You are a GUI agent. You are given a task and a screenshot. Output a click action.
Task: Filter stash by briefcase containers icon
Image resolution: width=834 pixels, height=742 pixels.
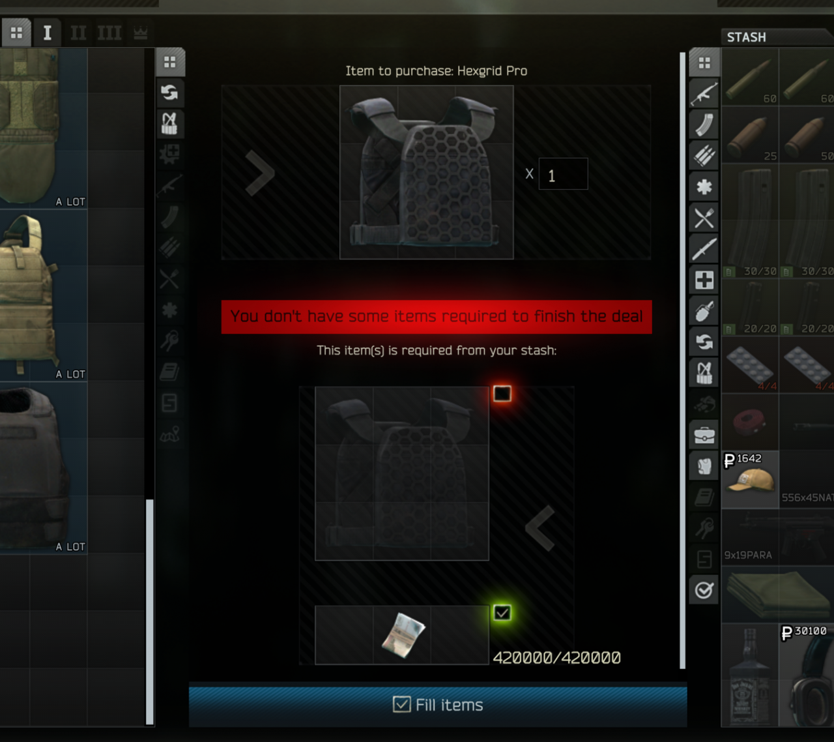[704, 435]
